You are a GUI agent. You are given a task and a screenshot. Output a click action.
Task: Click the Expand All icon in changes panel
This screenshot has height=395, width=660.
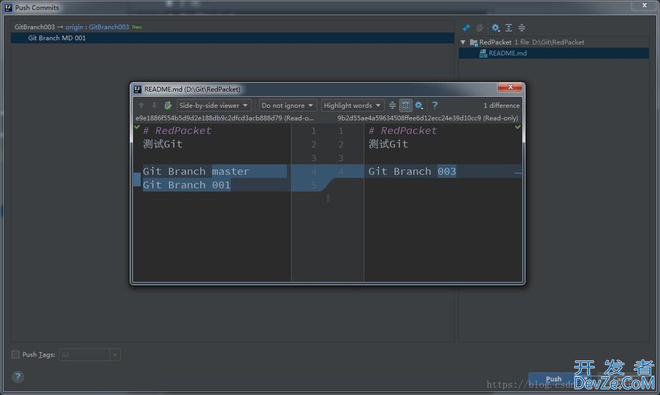pos(509,28)
